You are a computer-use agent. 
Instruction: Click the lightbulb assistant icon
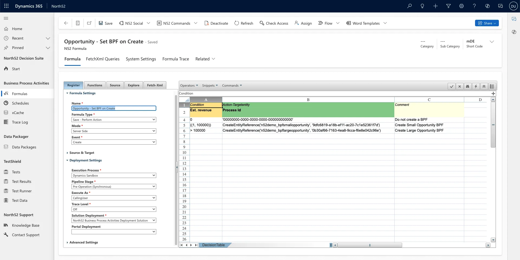click(x=422, y=6)
